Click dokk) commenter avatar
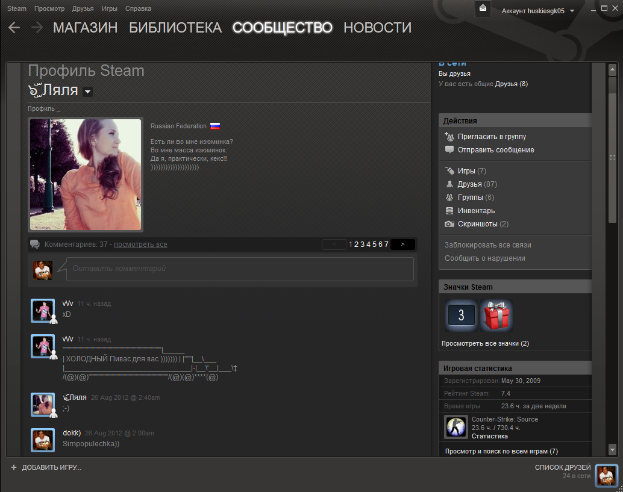The height and width of the screenshot is (492, 623). [43, 440]
